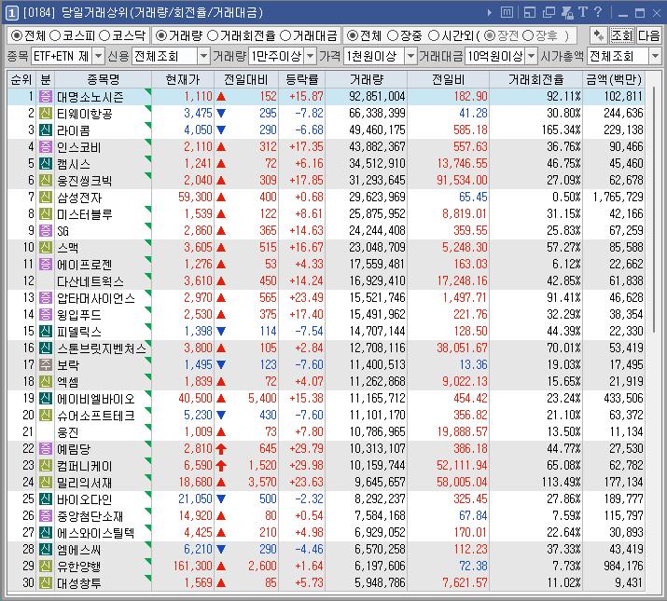Screen dimensions: 667x601
Task: Click the upper-limit arrow icon on 예림당 row
Action: click(221, 449)
